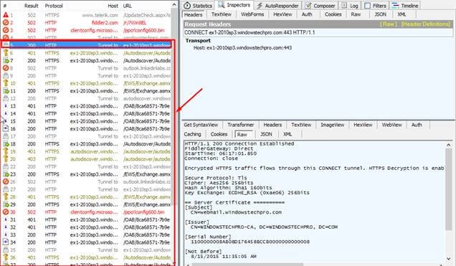
Task: Click the key icon on session 20
Action: (6, 158)
